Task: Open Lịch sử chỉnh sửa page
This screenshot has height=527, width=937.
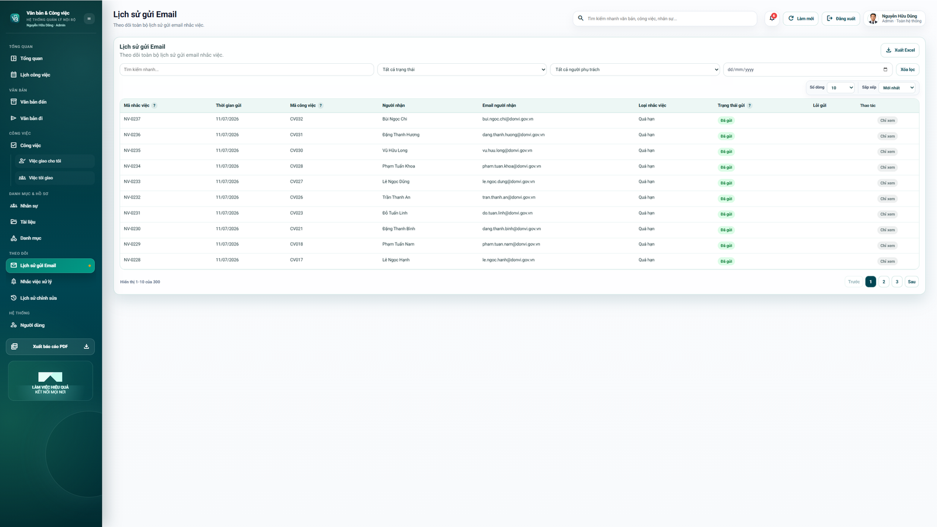Action: [x=50, y=298]
